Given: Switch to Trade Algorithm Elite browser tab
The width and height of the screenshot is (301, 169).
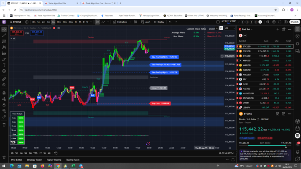Looking at the screenshot, I should (61, 3).
